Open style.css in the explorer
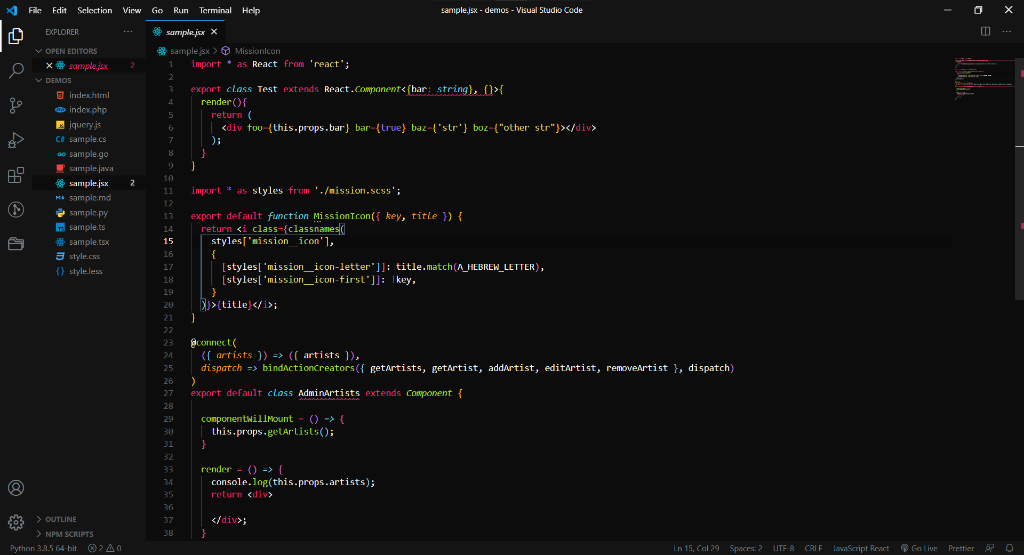This screenshot has width=1024, height=555. [84, 256]
